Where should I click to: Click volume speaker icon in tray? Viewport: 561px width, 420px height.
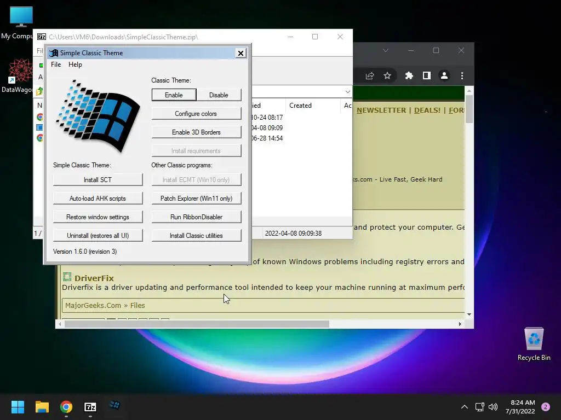(x=493, y=407)
